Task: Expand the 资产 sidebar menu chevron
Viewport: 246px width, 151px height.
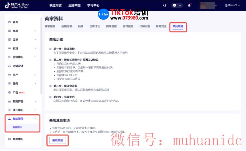Action: coord(36,74)
